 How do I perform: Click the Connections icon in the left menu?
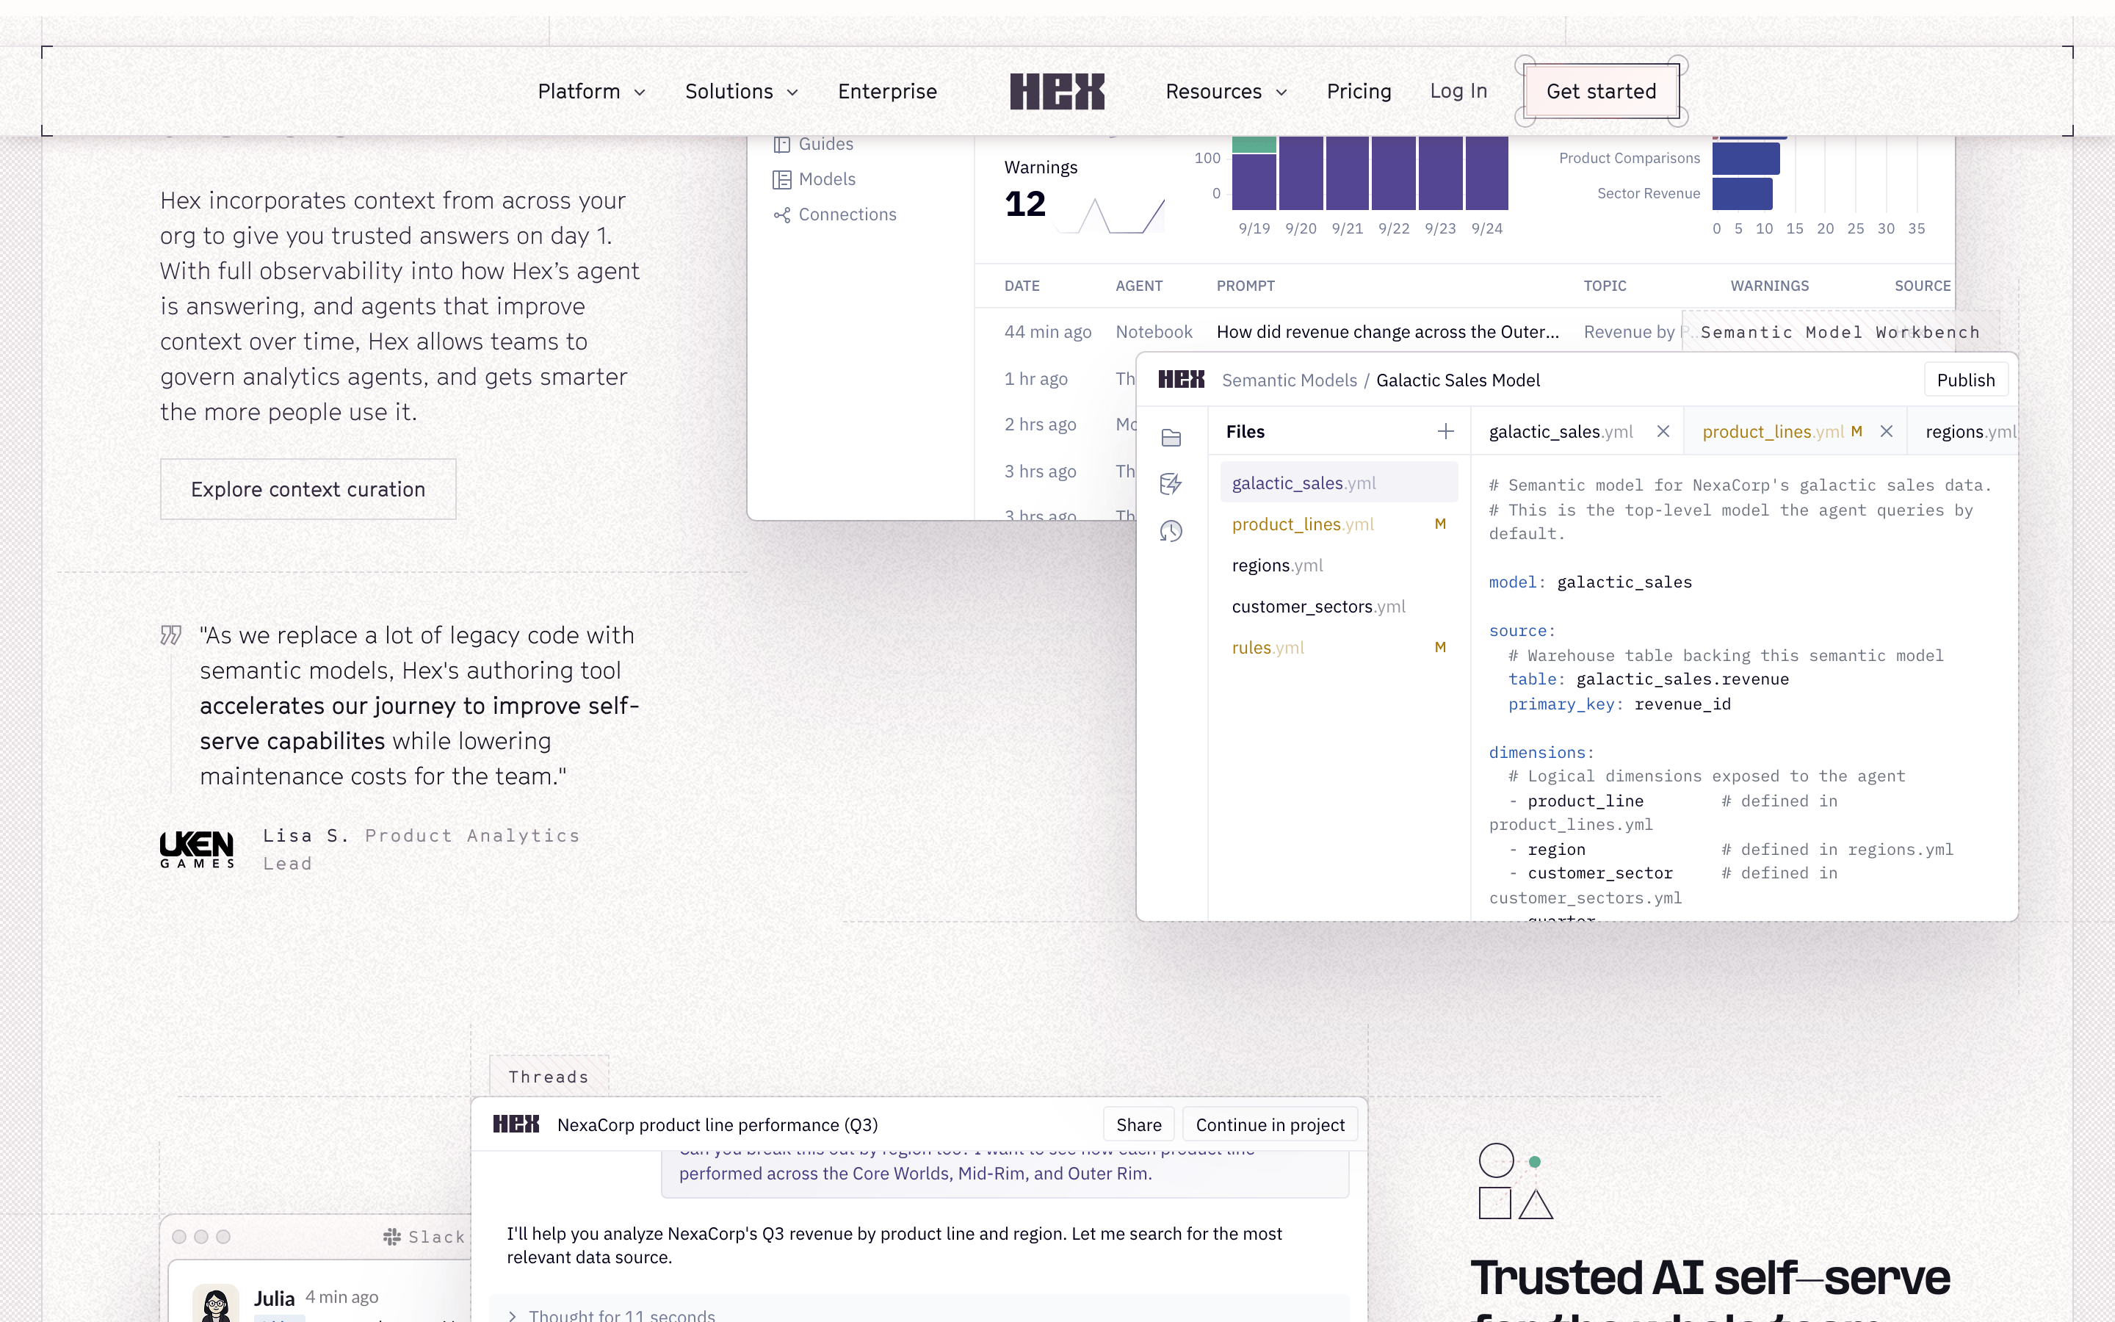point(781,215)
